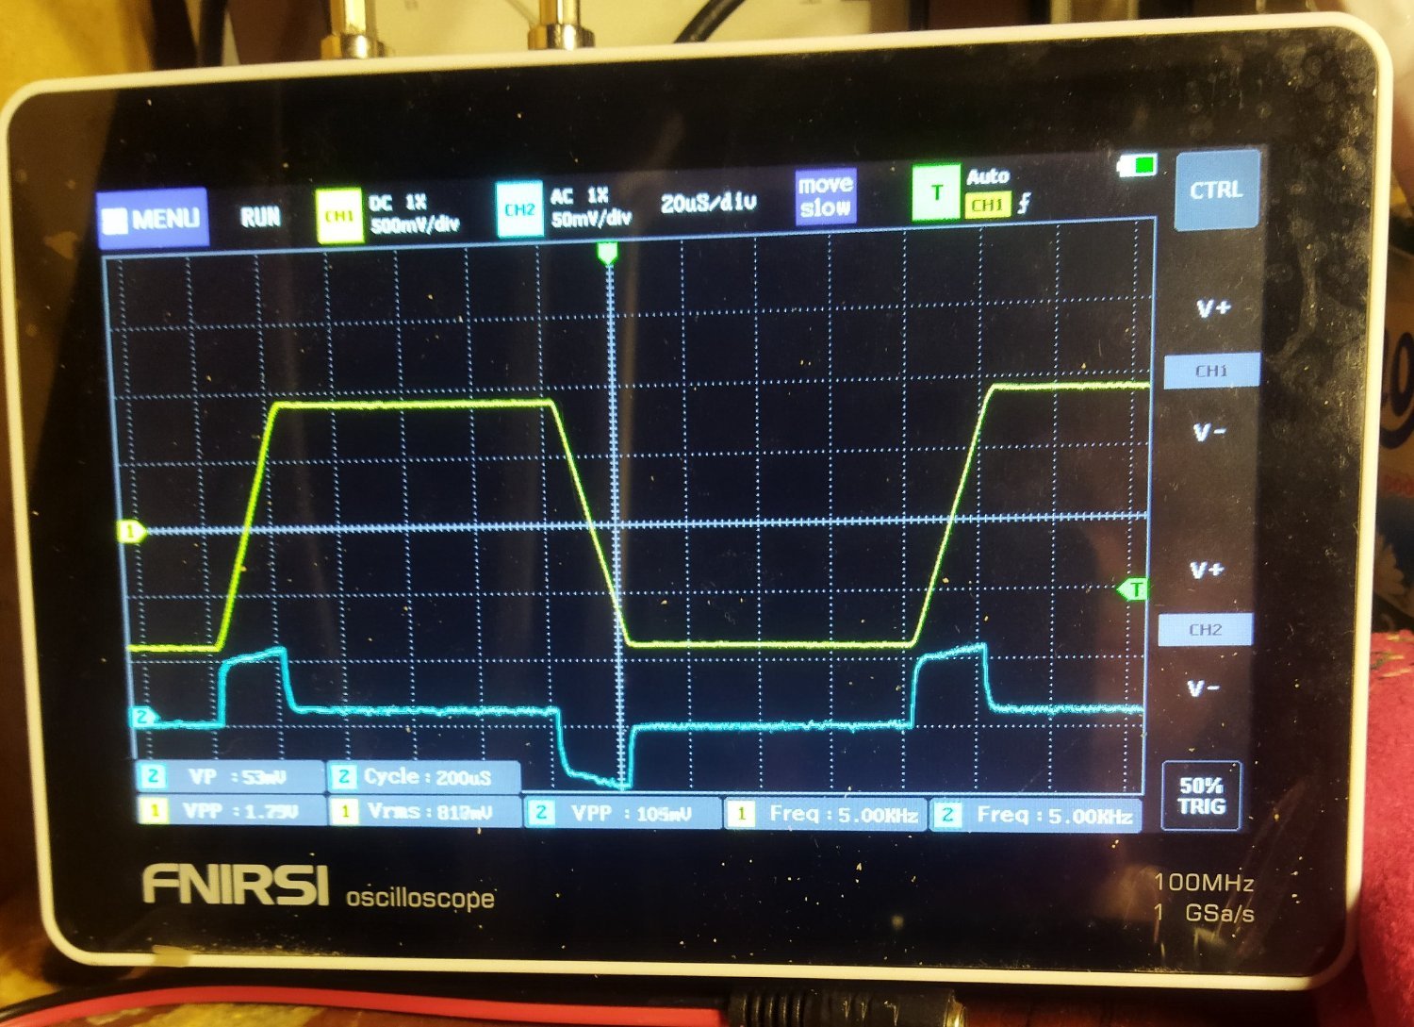Image resolution: width=1414 pixels, height=1027 pixels.
Task: Tap the cyan CH2 channel icon
Action: click(x=519, y=210)
